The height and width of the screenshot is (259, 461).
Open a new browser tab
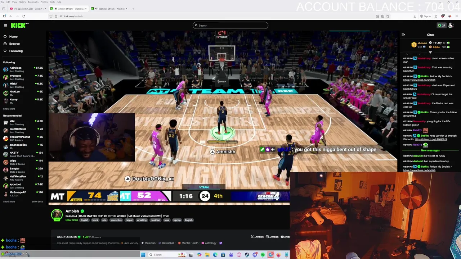pyautogui.click(x=133, y=9)
